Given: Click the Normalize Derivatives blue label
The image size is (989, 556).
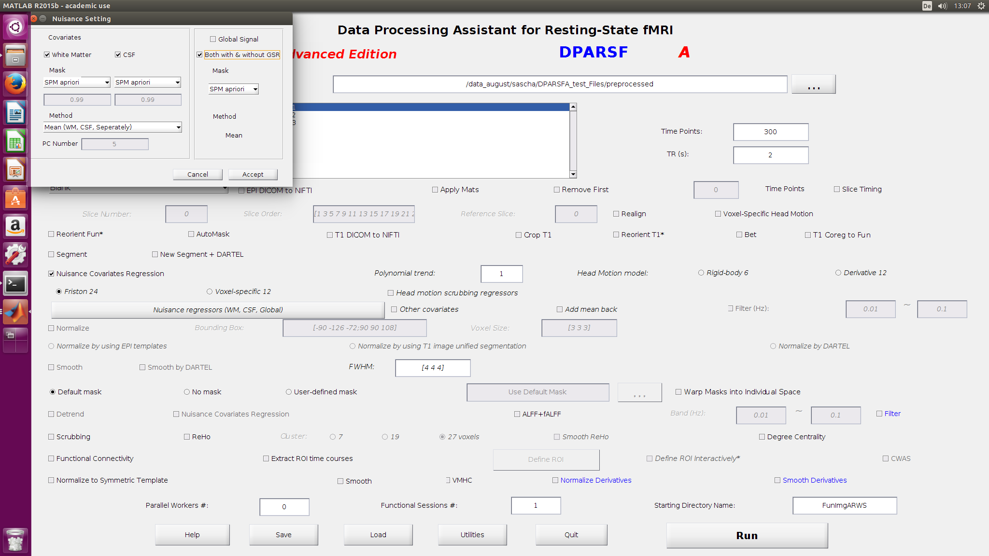Looking at the screenshot, I should pos(595,480).
